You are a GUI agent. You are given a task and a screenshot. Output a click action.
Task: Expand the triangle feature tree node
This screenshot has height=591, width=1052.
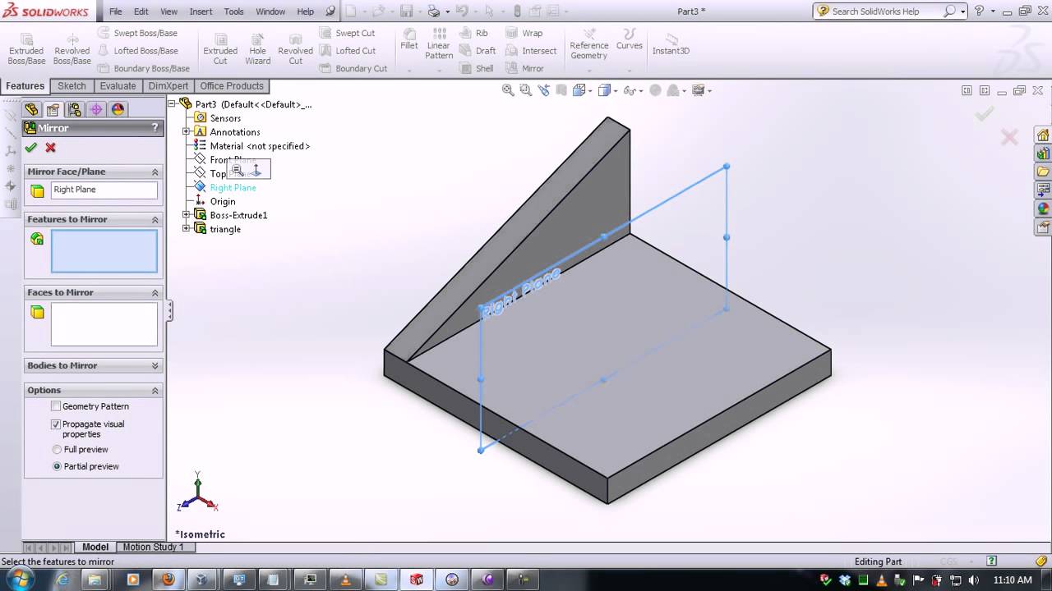coord(186,228)
